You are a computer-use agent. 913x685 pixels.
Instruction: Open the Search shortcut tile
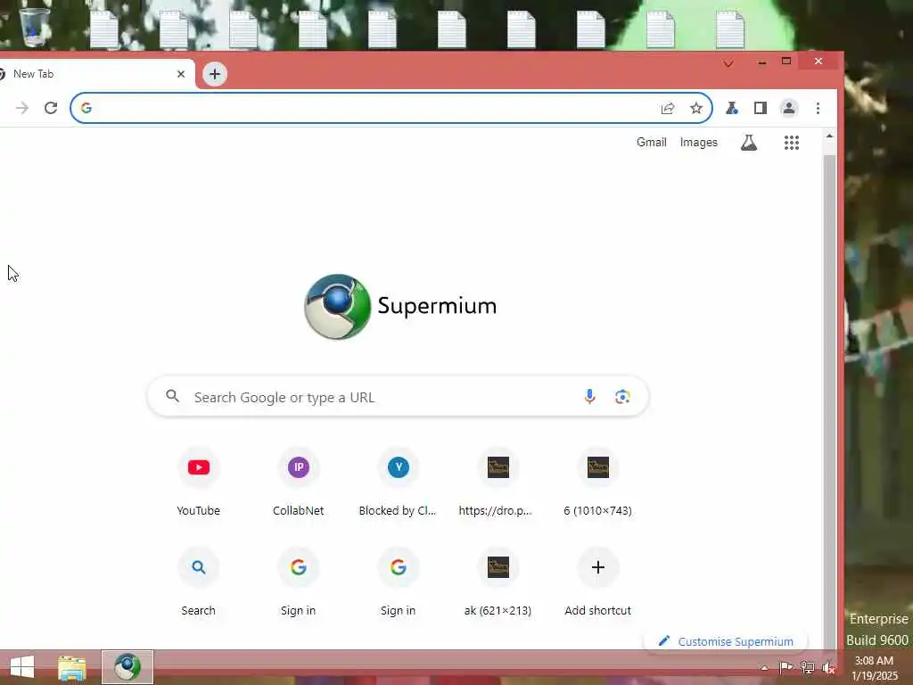pyautogui.click(x=199, y=582)
